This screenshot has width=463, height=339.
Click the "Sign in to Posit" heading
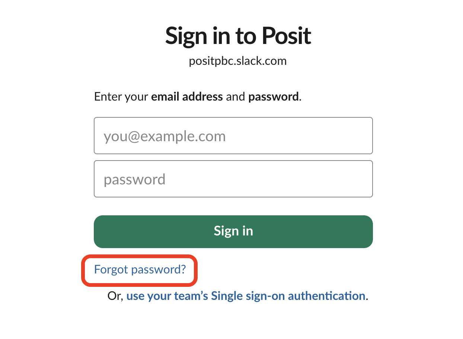point(238,36)
